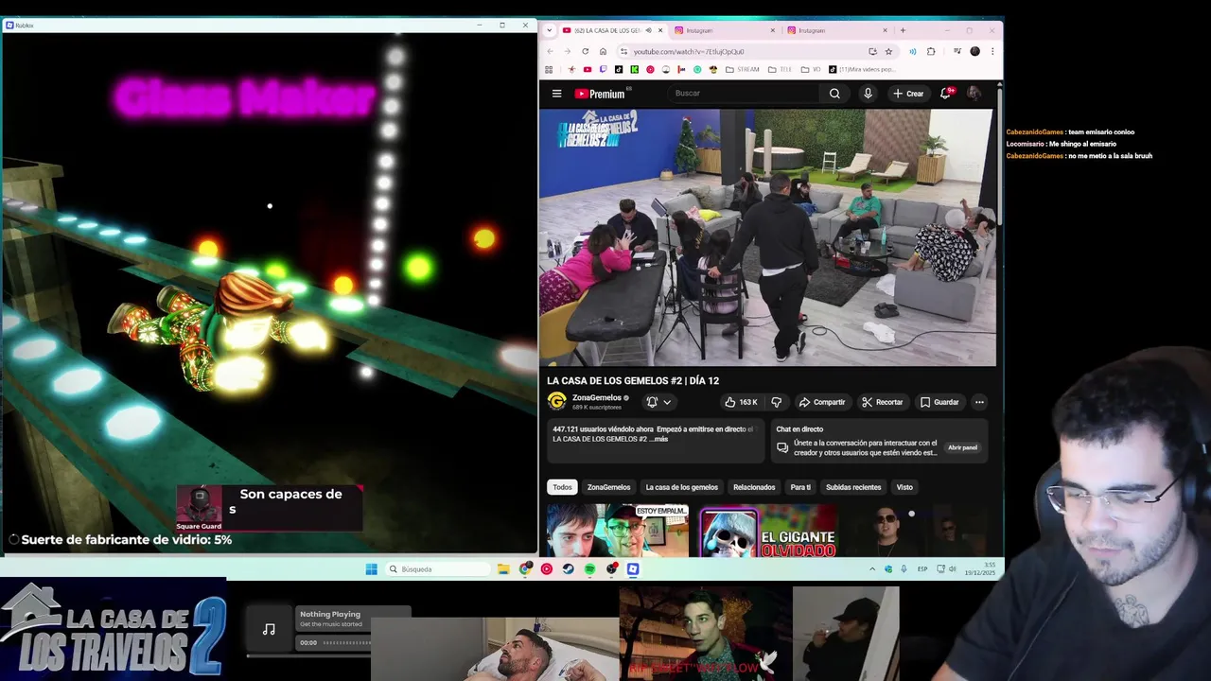Click Abrir panel for live chat
This screenshot has width=1211, height=681.
[x=962, y=447]
